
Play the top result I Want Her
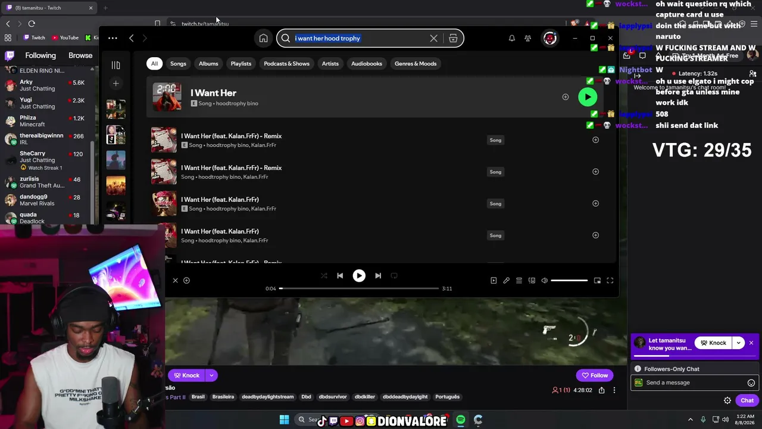pos(588,97)
